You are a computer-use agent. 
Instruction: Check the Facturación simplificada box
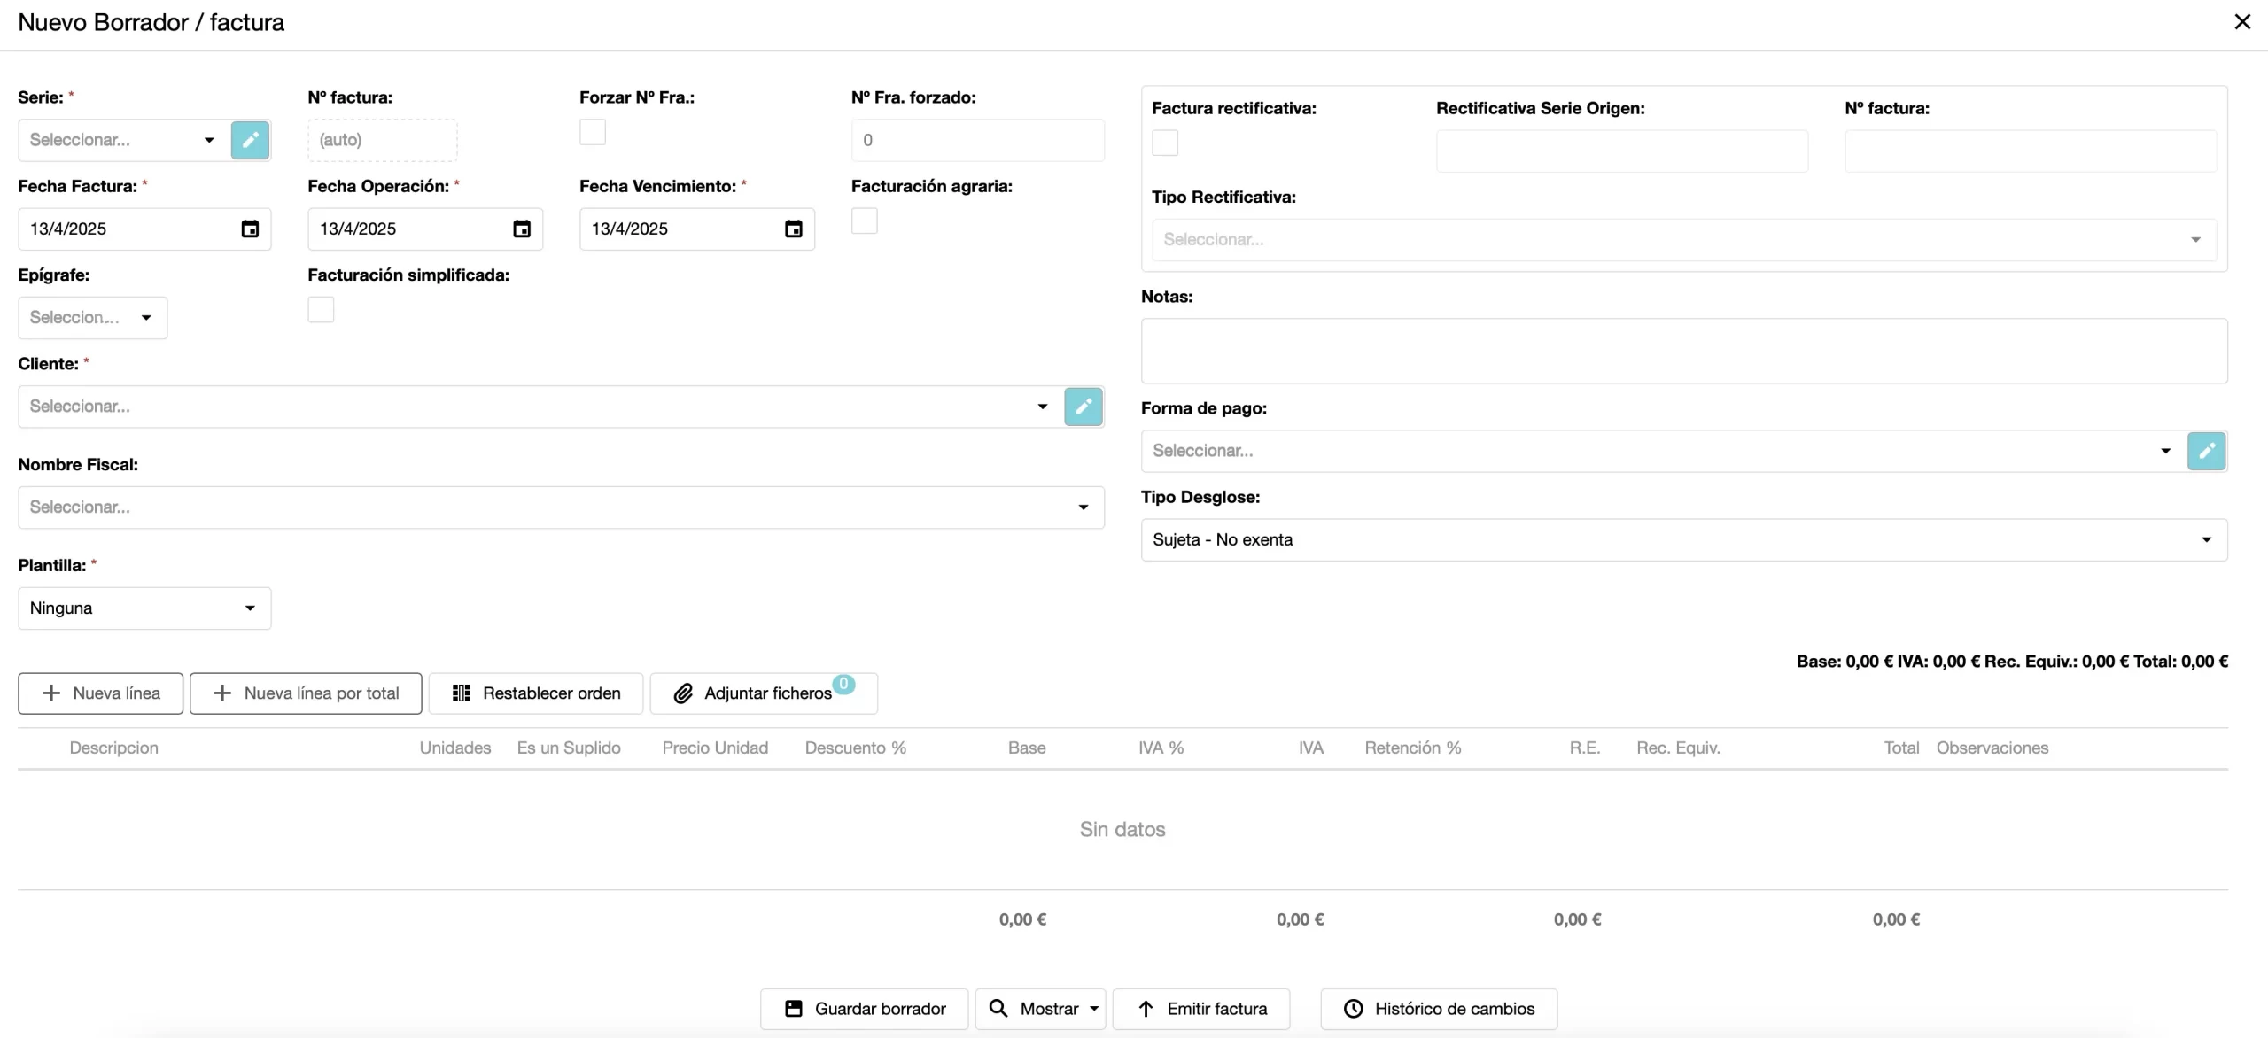(x=321, y=309)
